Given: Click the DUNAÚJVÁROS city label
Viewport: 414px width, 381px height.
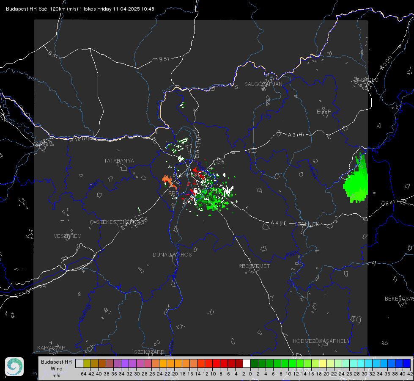Looking at the screenshot, I should coord(172,254).
